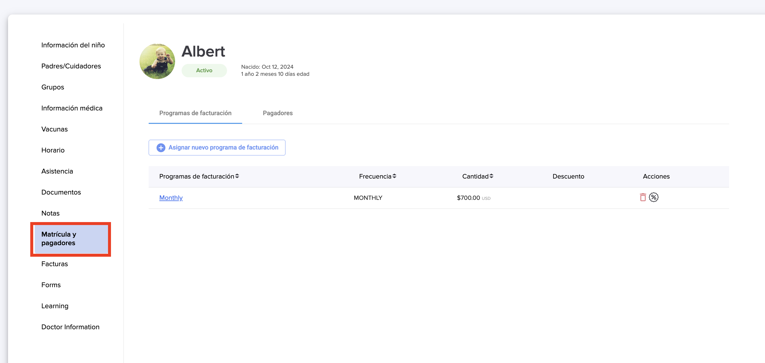Select Facturas in sidebar
765x363 pixels.
(54, 264)
